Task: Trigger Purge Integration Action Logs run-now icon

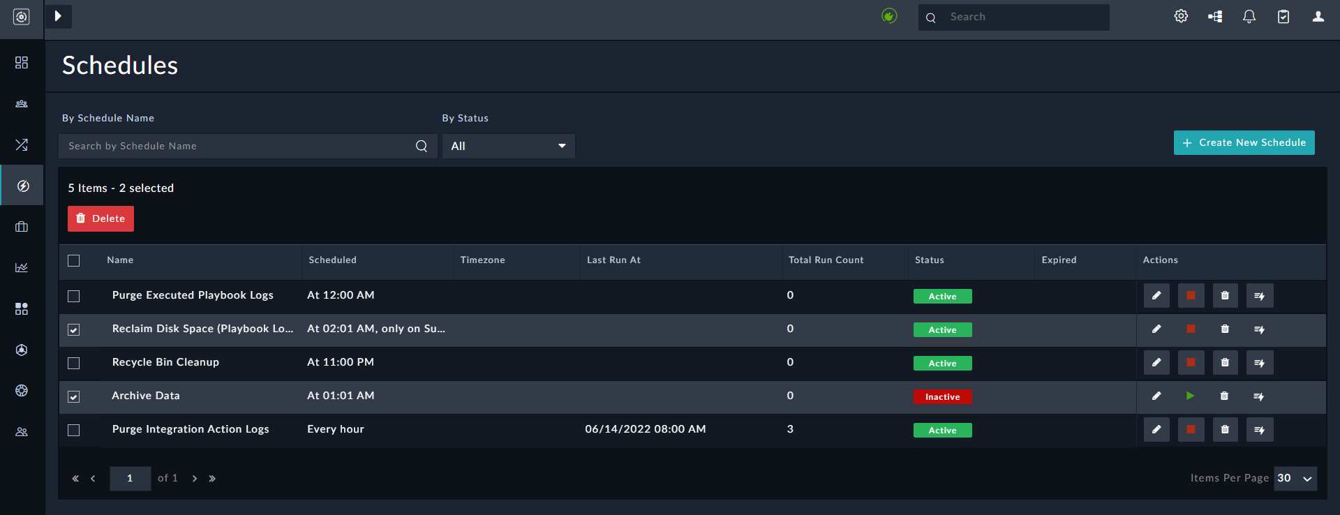Action: click(x=1259, y=430)
